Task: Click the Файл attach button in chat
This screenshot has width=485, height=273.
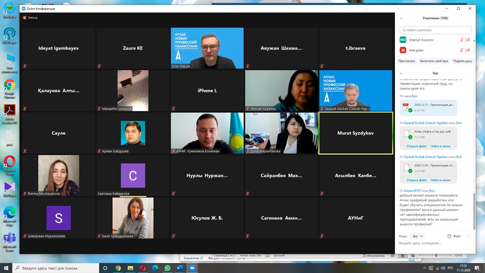Action: [454, 236]
